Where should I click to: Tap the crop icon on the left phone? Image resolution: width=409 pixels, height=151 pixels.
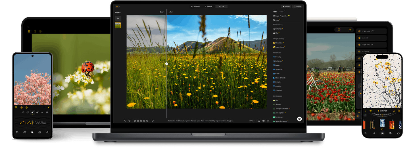(x=17, y=132)
